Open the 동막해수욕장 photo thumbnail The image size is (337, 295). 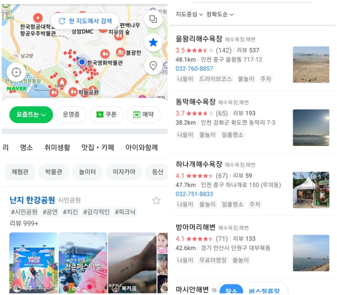(311, 127)
